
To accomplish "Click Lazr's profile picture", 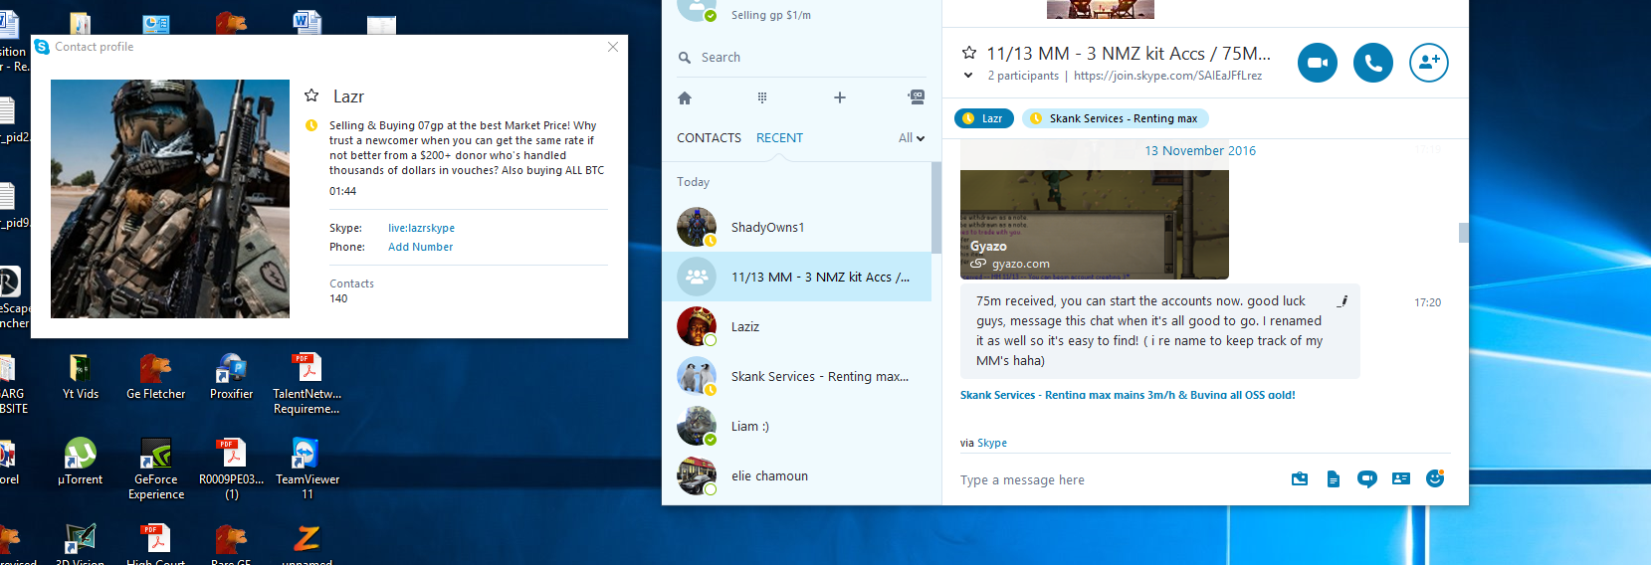I will coord(170,199).
